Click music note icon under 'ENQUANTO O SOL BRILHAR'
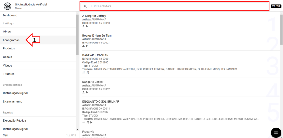283x138 pixels. [88, 122]
